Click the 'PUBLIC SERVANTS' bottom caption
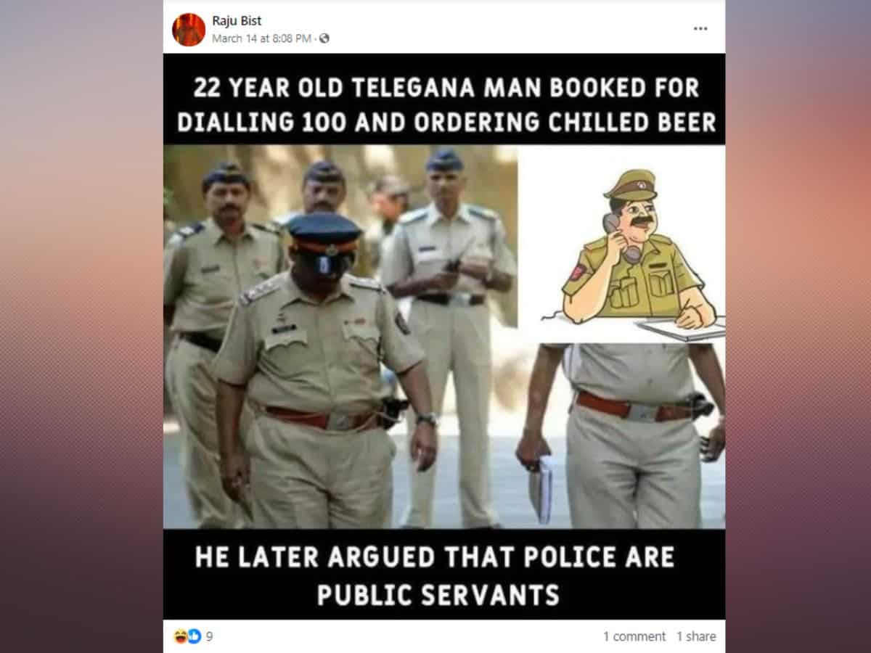This screenshot has height=653, width=871. [x=438, y=595]
